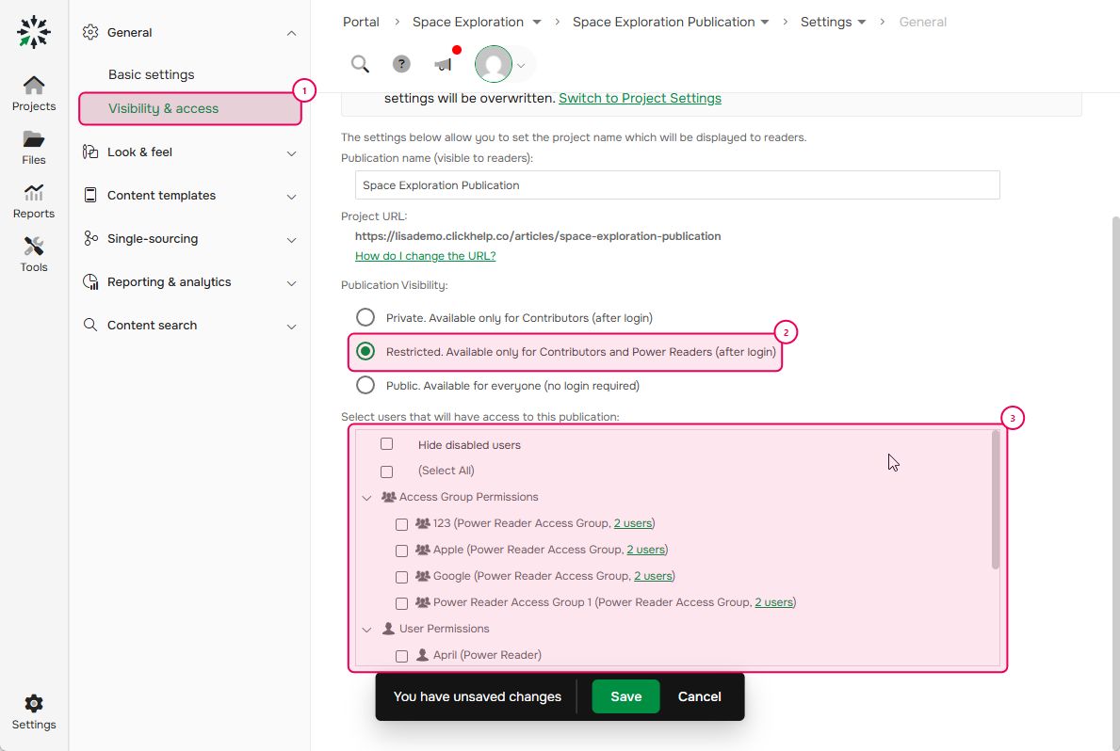Select the Private visibility option

tap(365, 317)
